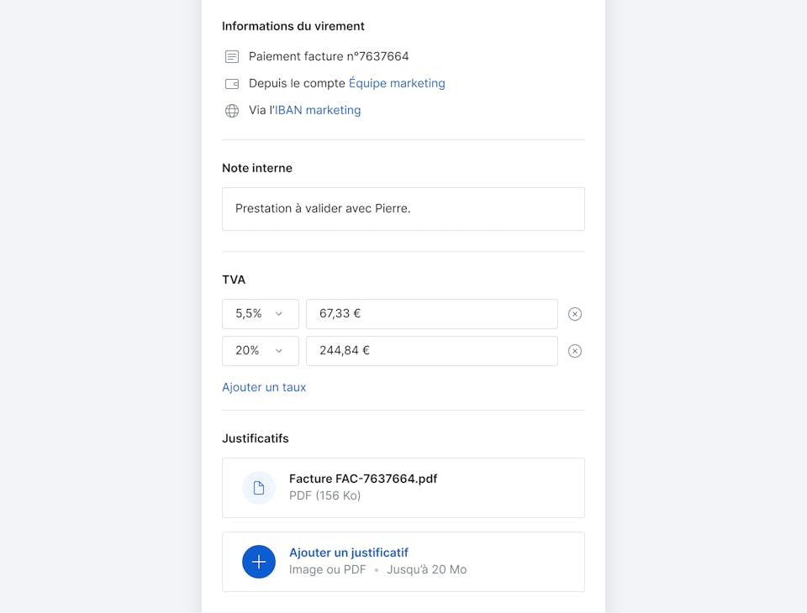Screen dimensions: 807x613
Task: Click the Justificatifs section heading
Action: click(x=256, y=438)
